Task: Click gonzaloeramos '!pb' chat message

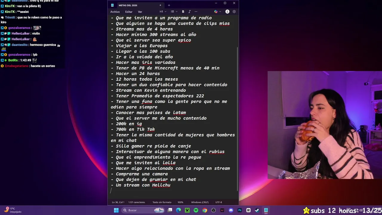Action: coord(19,55)
